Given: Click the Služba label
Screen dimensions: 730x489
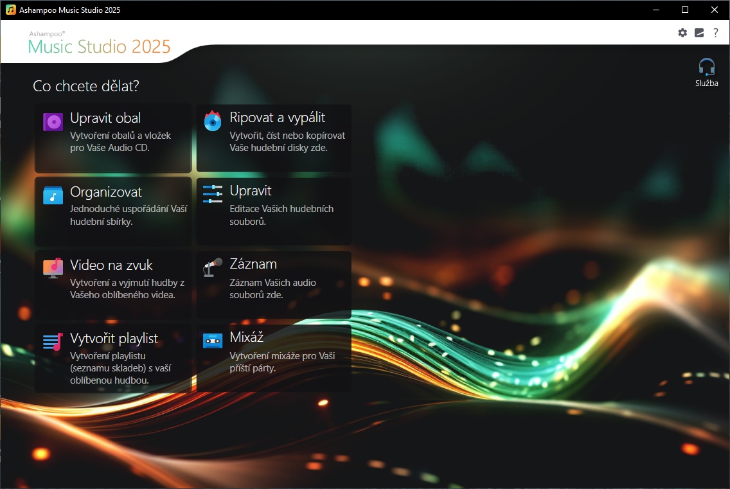Looking at the screenshot, I should pyautogui.click(x=707, y=84).
